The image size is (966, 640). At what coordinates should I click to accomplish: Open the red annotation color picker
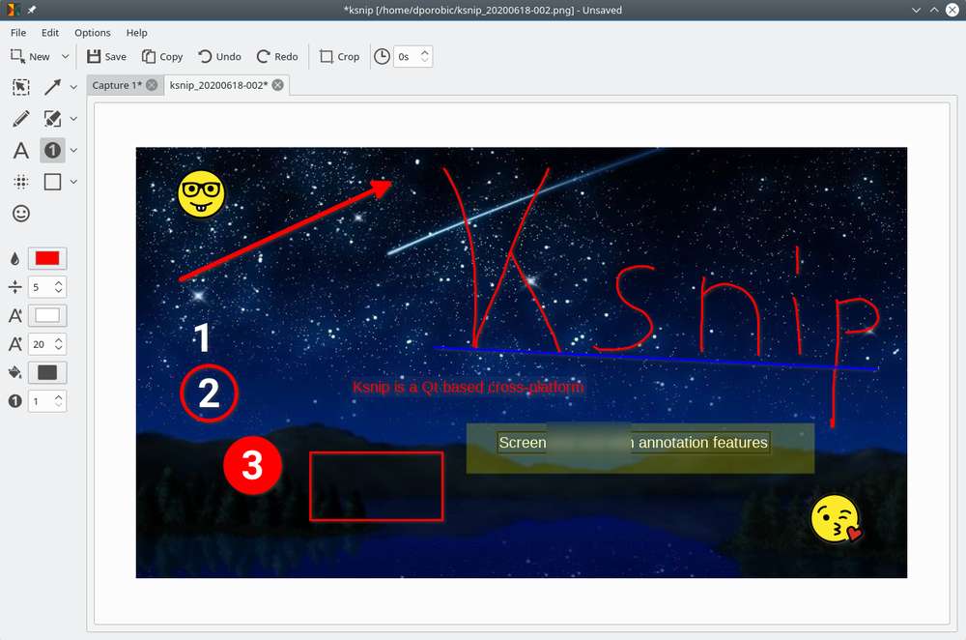[47, 258]
